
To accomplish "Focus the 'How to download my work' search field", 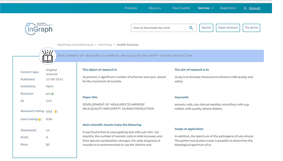I will pos(159,28).
